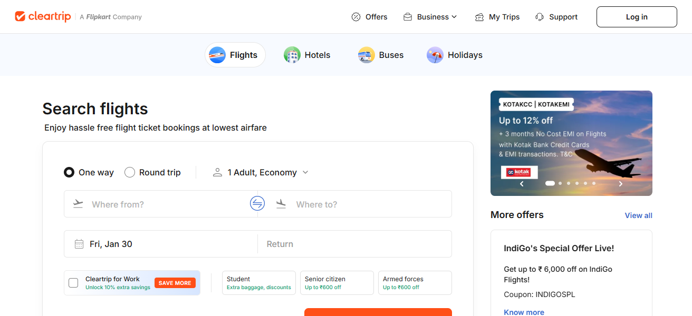Click the Cleartrip logo
Screen dimensions: 692x316
tap(43, 16)
